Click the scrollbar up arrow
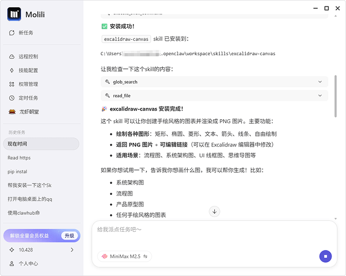This screenshot has width=346, height=276. [335, 16]
